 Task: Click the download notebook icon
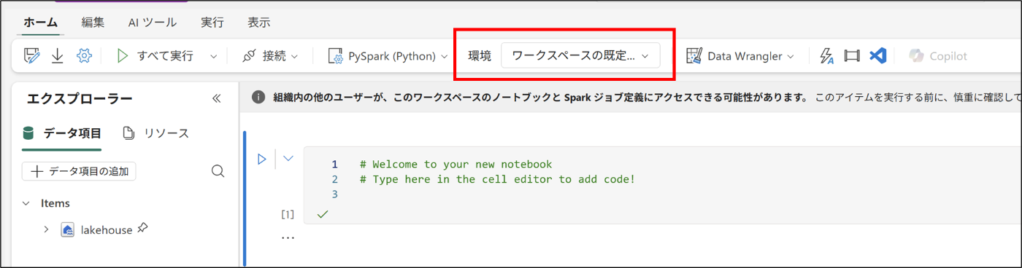pyautogui.click(x=58, y=56)
